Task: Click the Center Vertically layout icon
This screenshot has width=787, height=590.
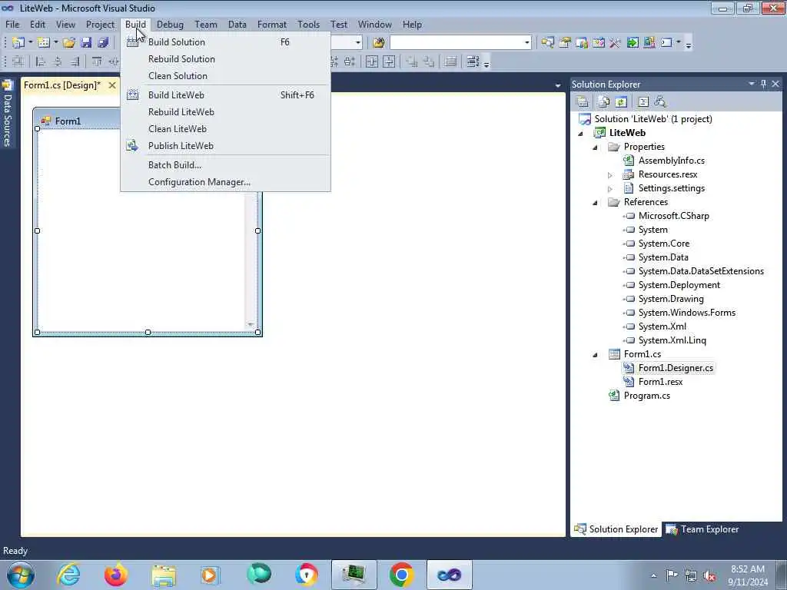Action: click(x=389, y=61)
